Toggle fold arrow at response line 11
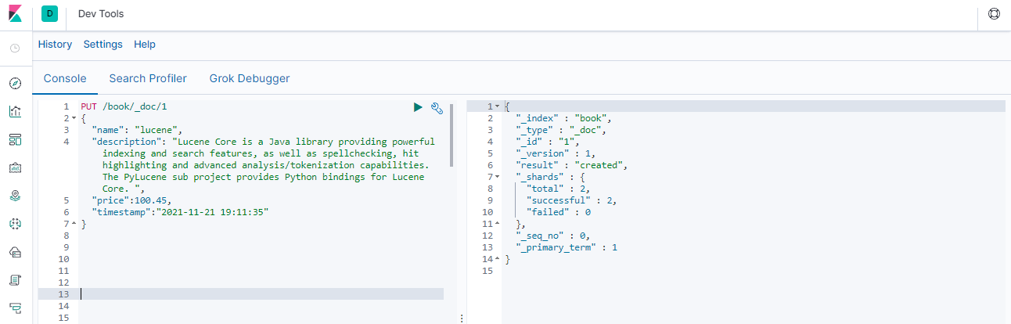Viewport: 1011px width, 324px height. pos(497,224)
